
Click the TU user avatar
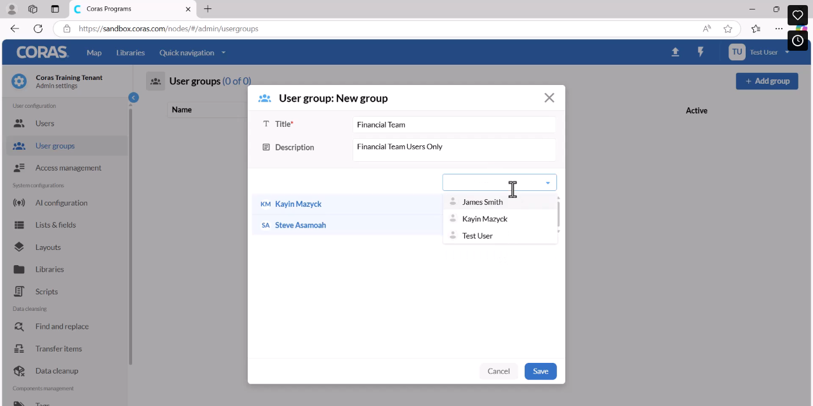pos(737,52)
